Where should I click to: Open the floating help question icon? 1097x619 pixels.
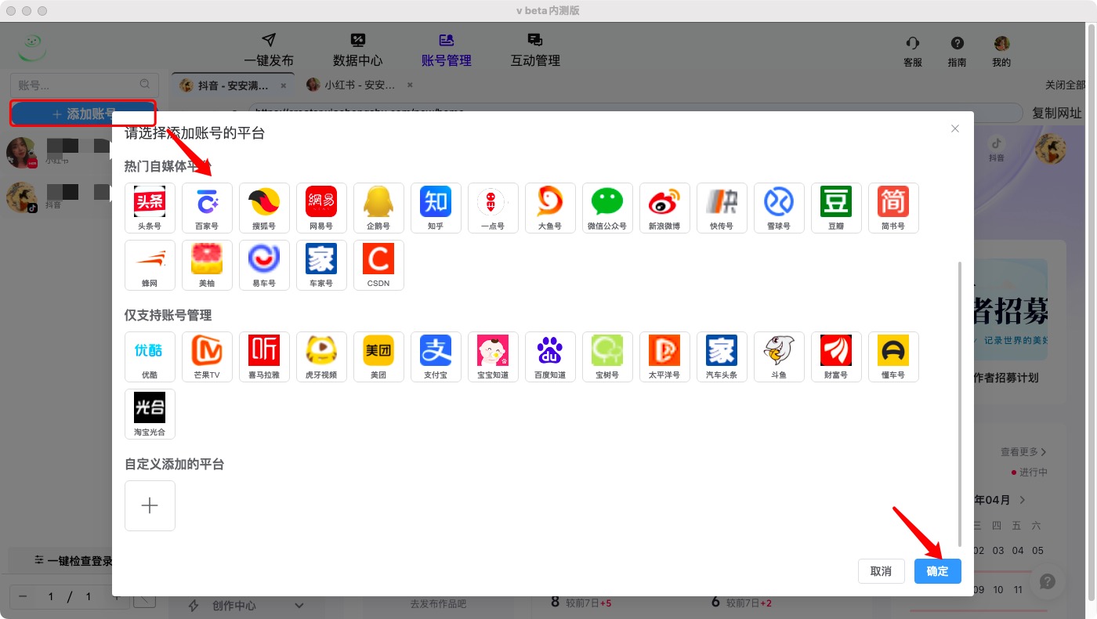1048,581
